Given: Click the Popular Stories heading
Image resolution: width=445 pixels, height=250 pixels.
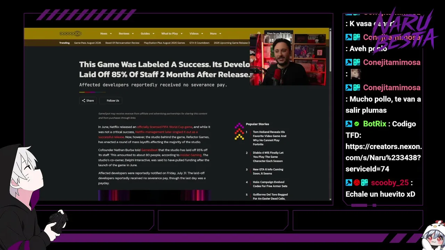Looking at the screenshot, I should 257,124.
